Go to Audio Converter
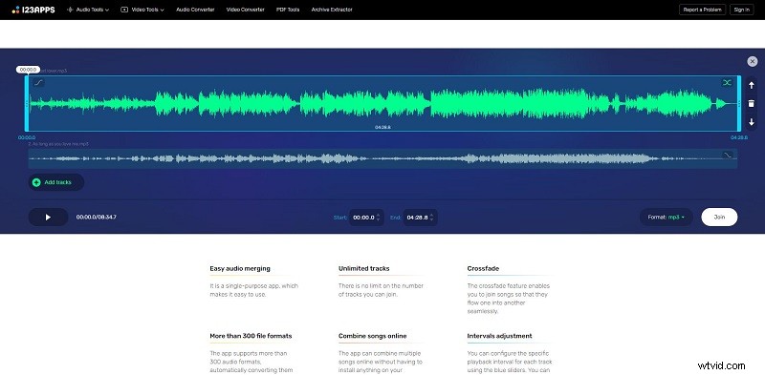The image size is (765, 375). coord(195,10)
